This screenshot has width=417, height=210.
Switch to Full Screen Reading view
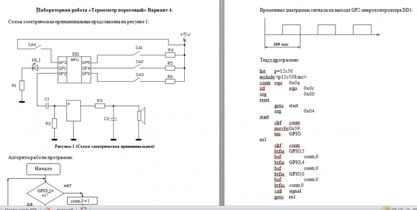(x=393, y=208)
